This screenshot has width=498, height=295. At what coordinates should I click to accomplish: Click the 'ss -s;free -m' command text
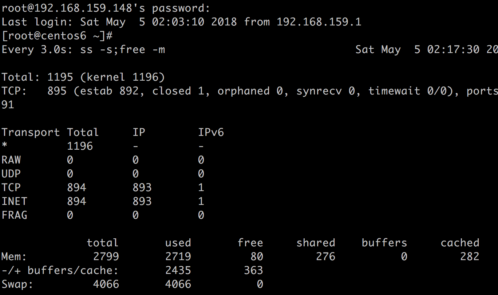click(122, 49)
